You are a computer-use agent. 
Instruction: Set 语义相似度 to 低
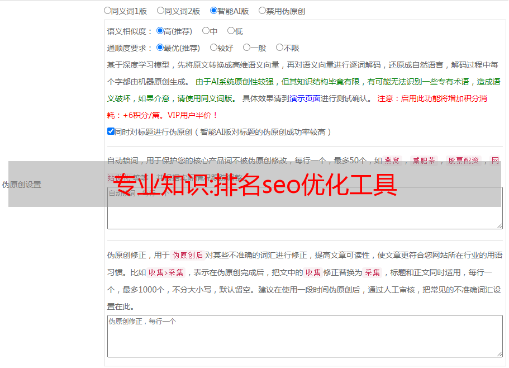pos(231,31)
